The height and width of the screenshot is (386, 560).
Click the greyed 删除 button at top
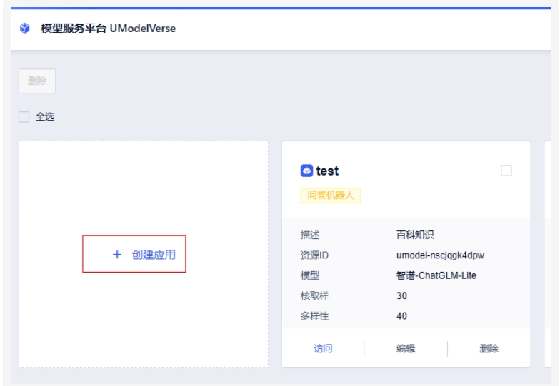(x=37, y=81)
